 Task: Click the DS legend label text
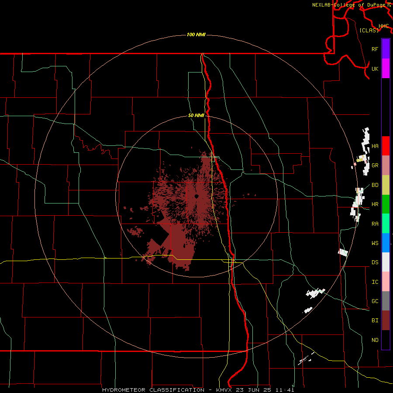(375, 262)
